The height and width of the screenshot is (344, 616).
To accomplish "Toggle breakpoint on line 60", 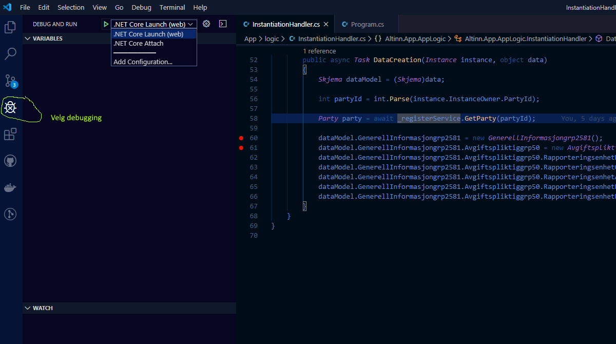I will pos(241,138).
